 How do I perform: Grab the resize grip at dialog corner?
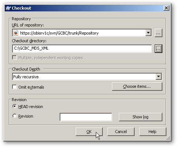[x=168, y=138]
